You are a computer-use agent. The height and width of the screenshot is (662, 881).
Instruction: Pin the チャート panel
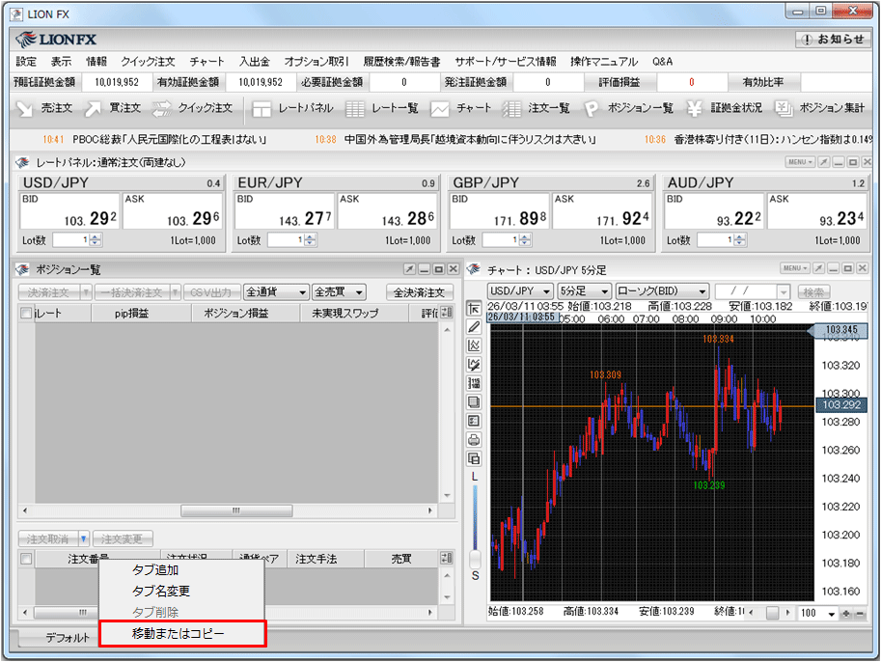click(818, 268)
